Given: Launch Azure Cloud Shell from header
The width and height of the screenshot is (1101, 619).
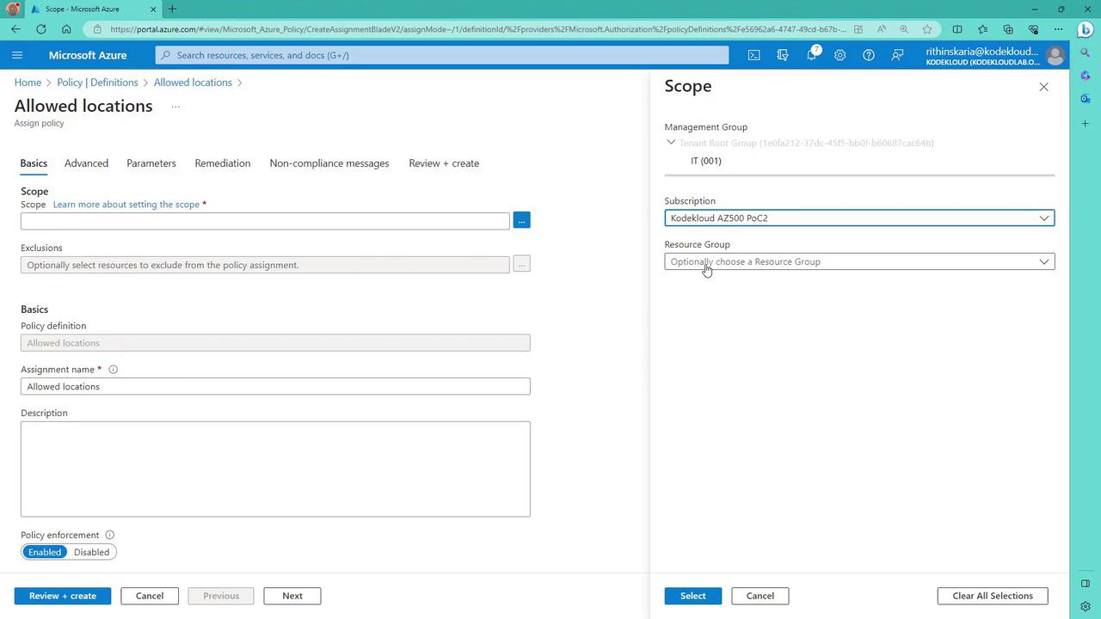Looking at the screenshot, I should pyautogui.click(x=753, y=55).
